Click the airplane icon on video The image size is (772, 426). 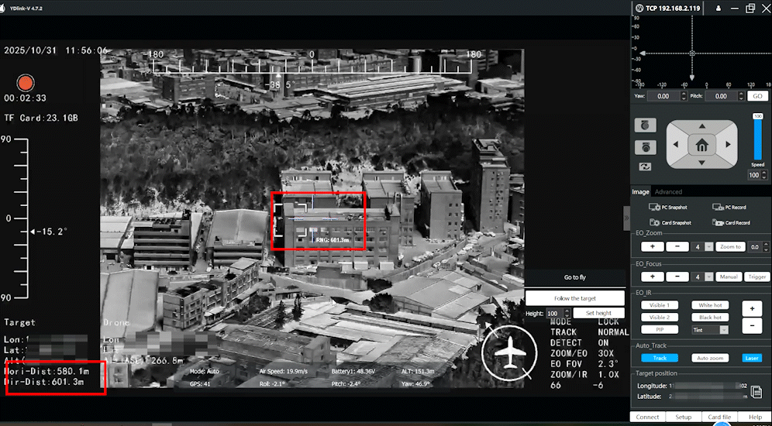[508, 354]
